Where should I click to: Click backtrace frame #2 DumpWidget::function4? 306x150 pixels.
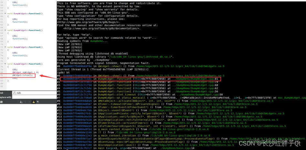[x=137, y=82]
